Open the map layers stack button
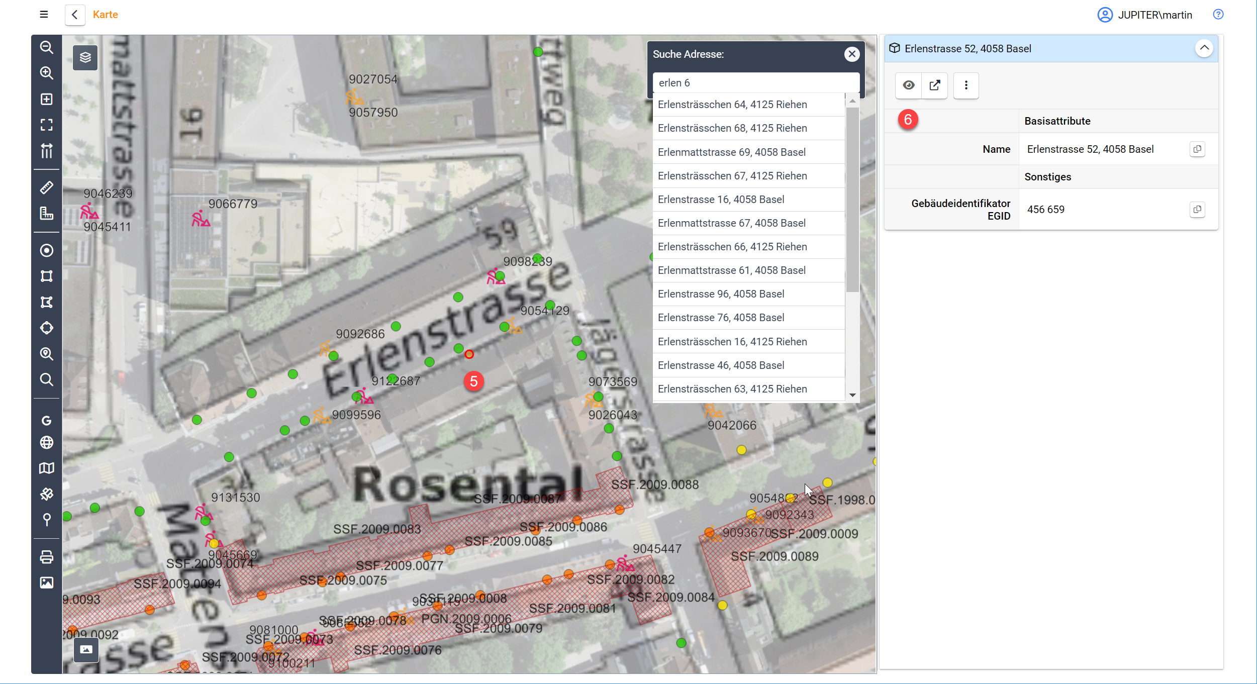The image size is (1257, 684). (x=85, y=57)
